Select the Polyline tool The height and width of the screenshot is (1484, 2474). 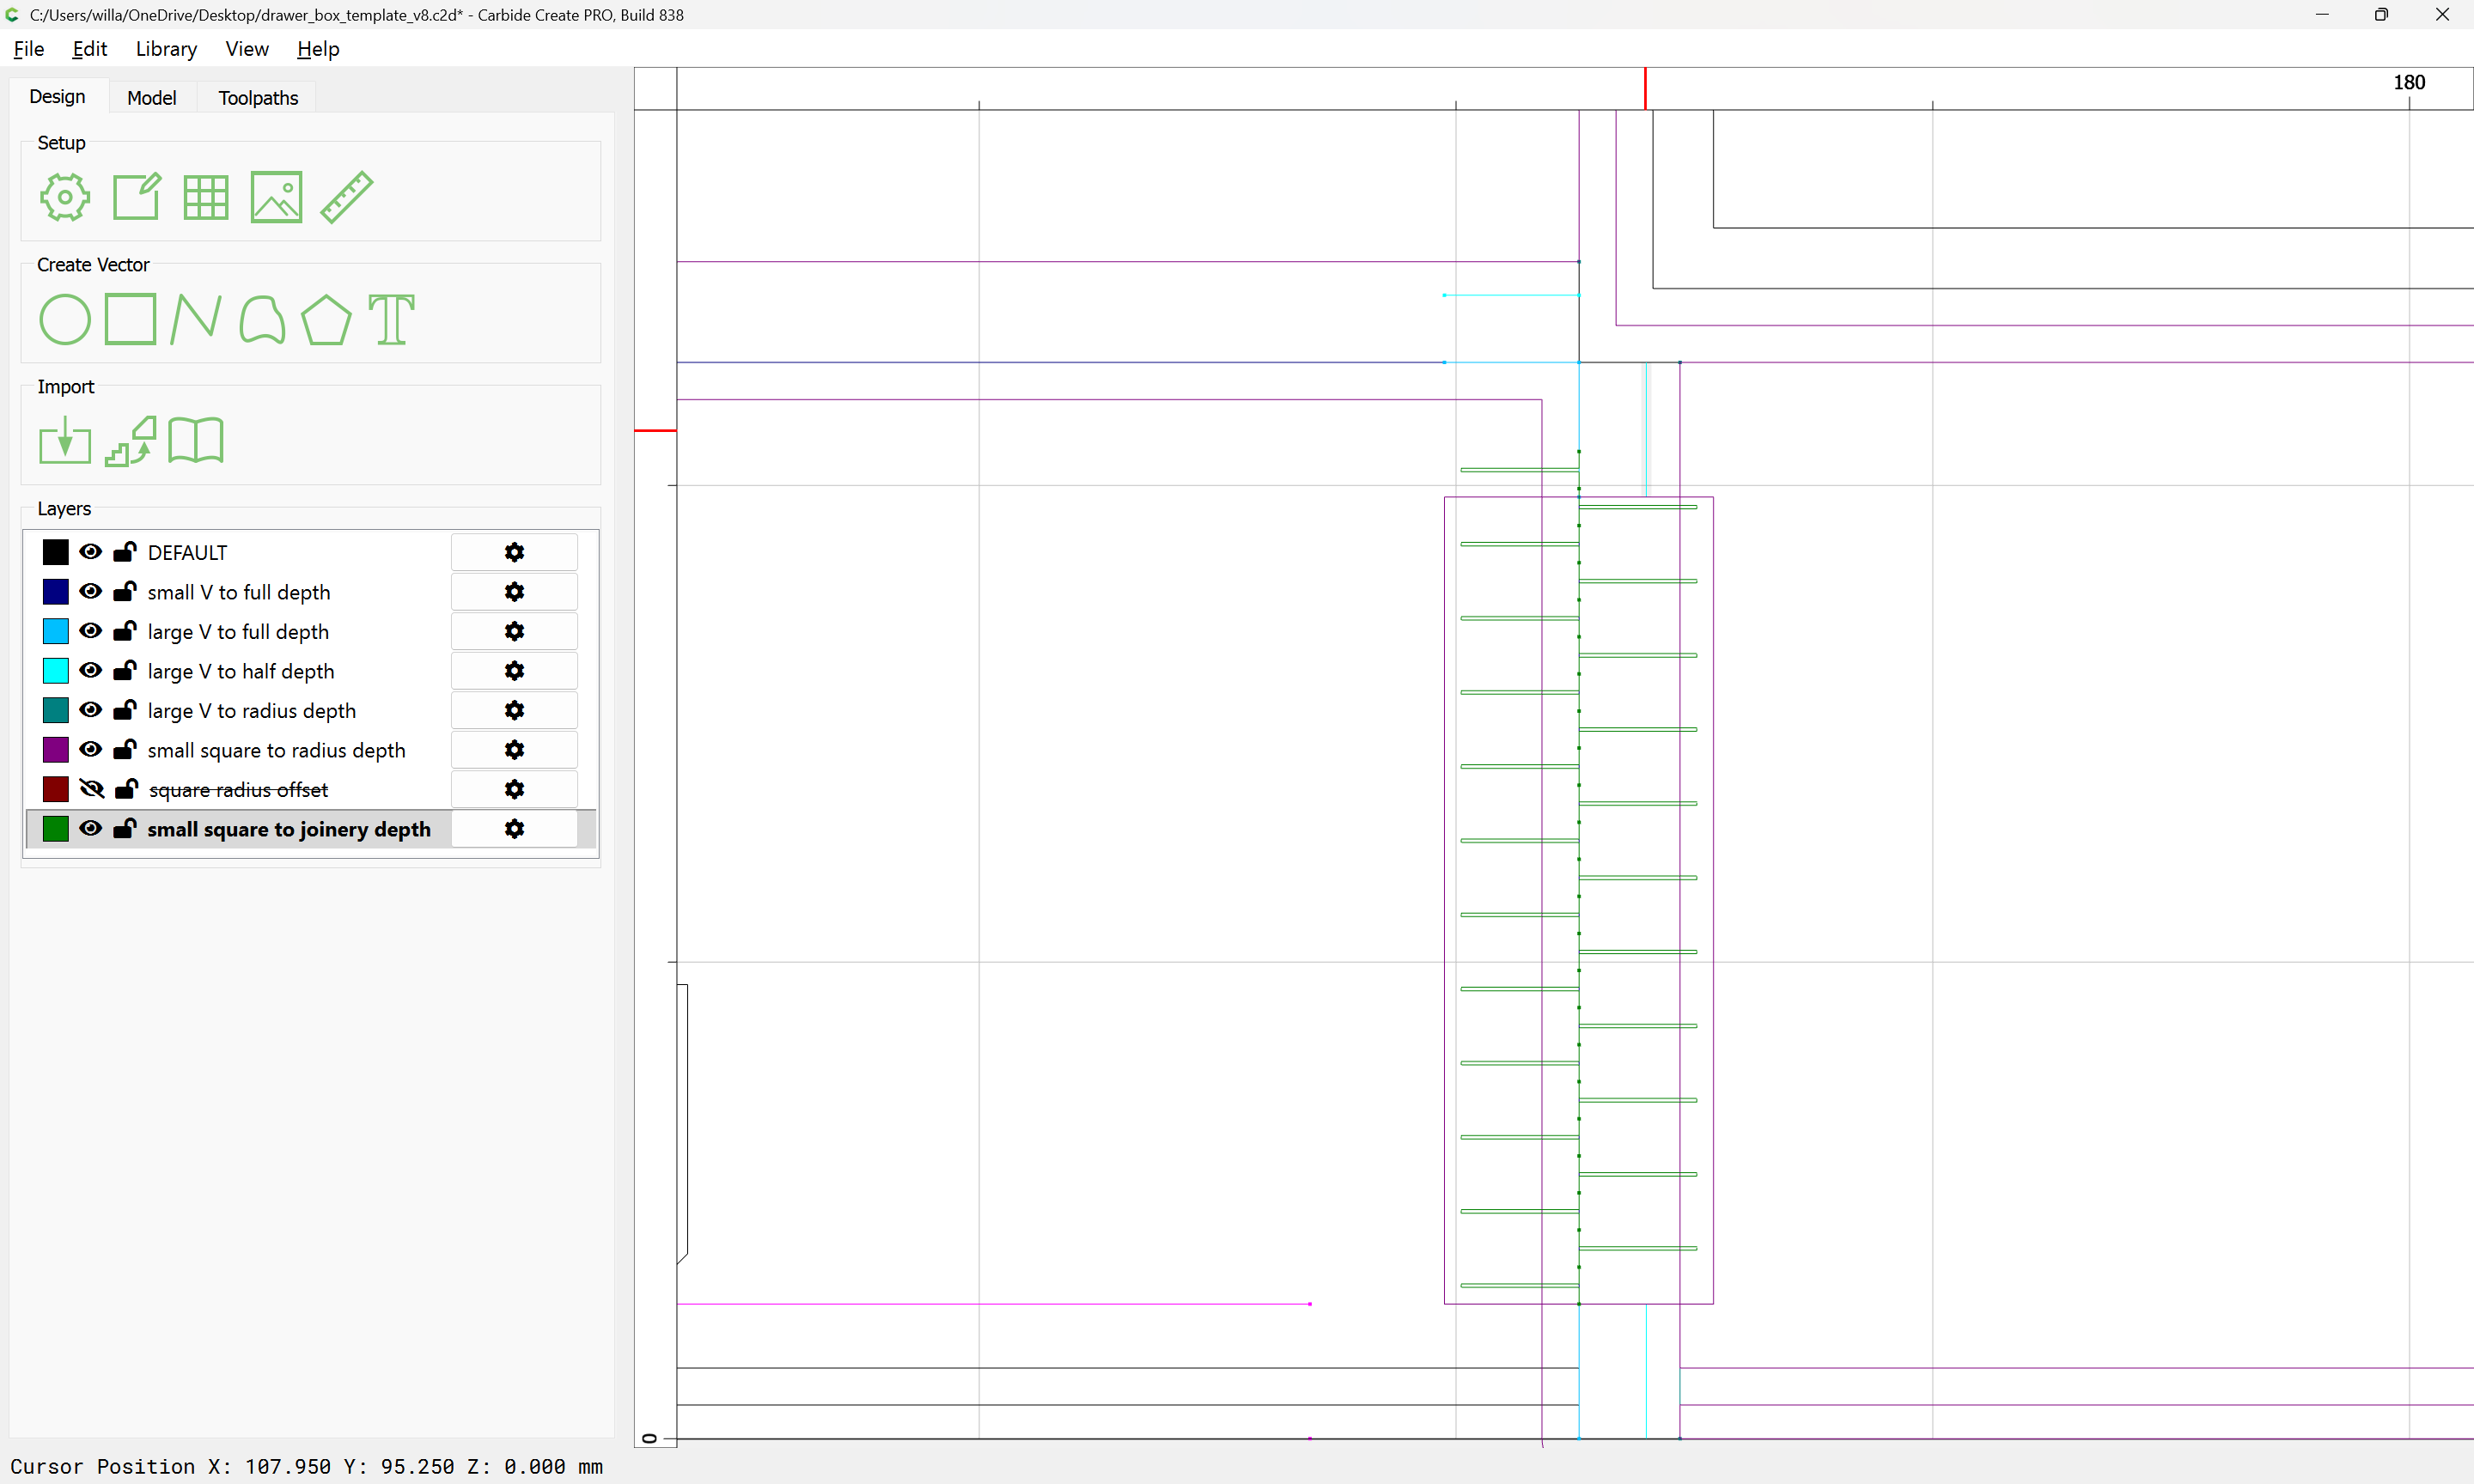point(195,320)
